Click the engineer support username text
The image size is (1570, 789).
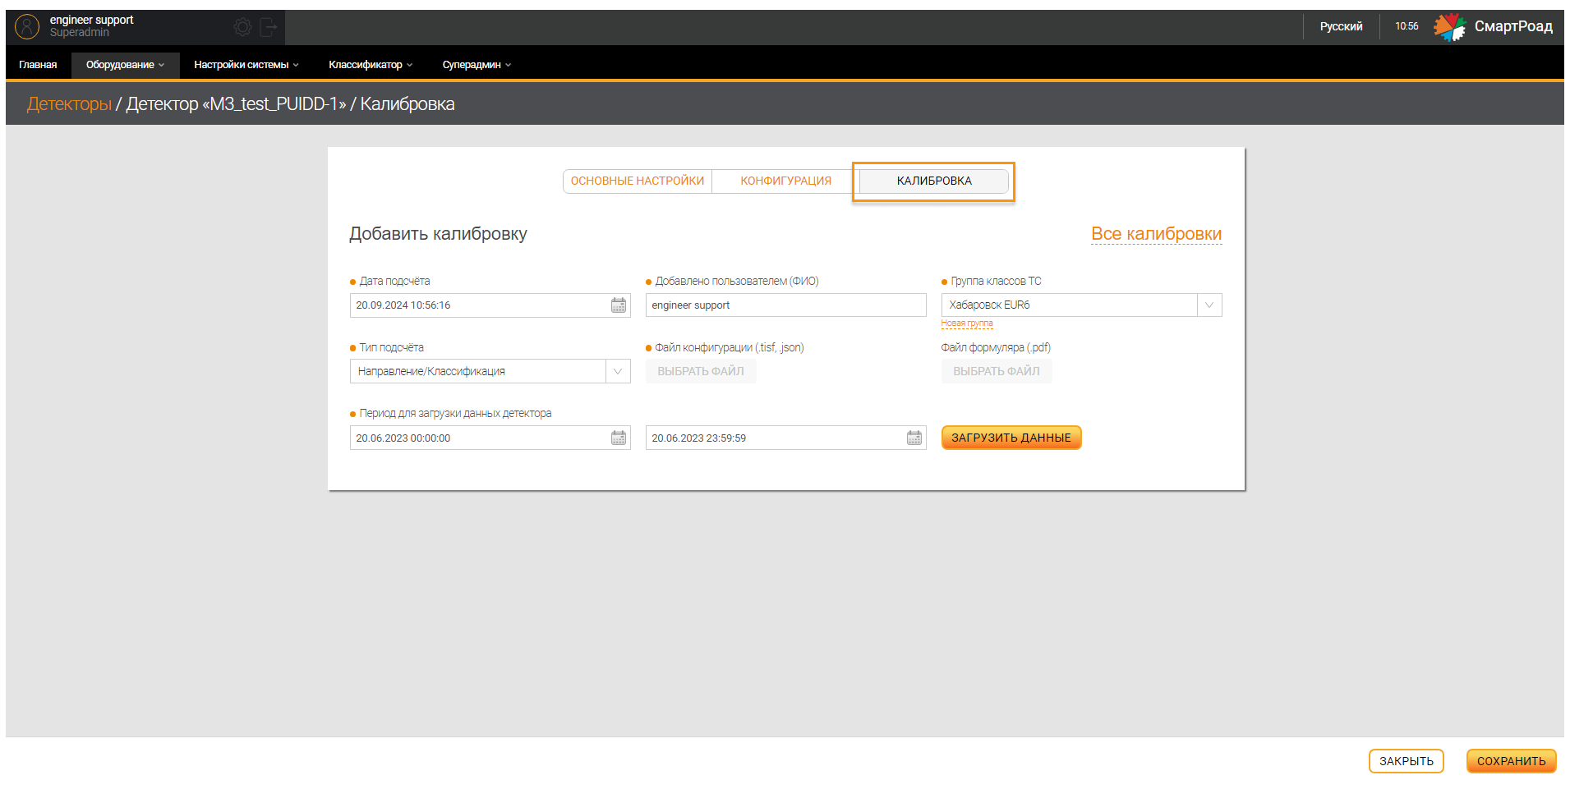pyautogui.click(x=91, y=20)
